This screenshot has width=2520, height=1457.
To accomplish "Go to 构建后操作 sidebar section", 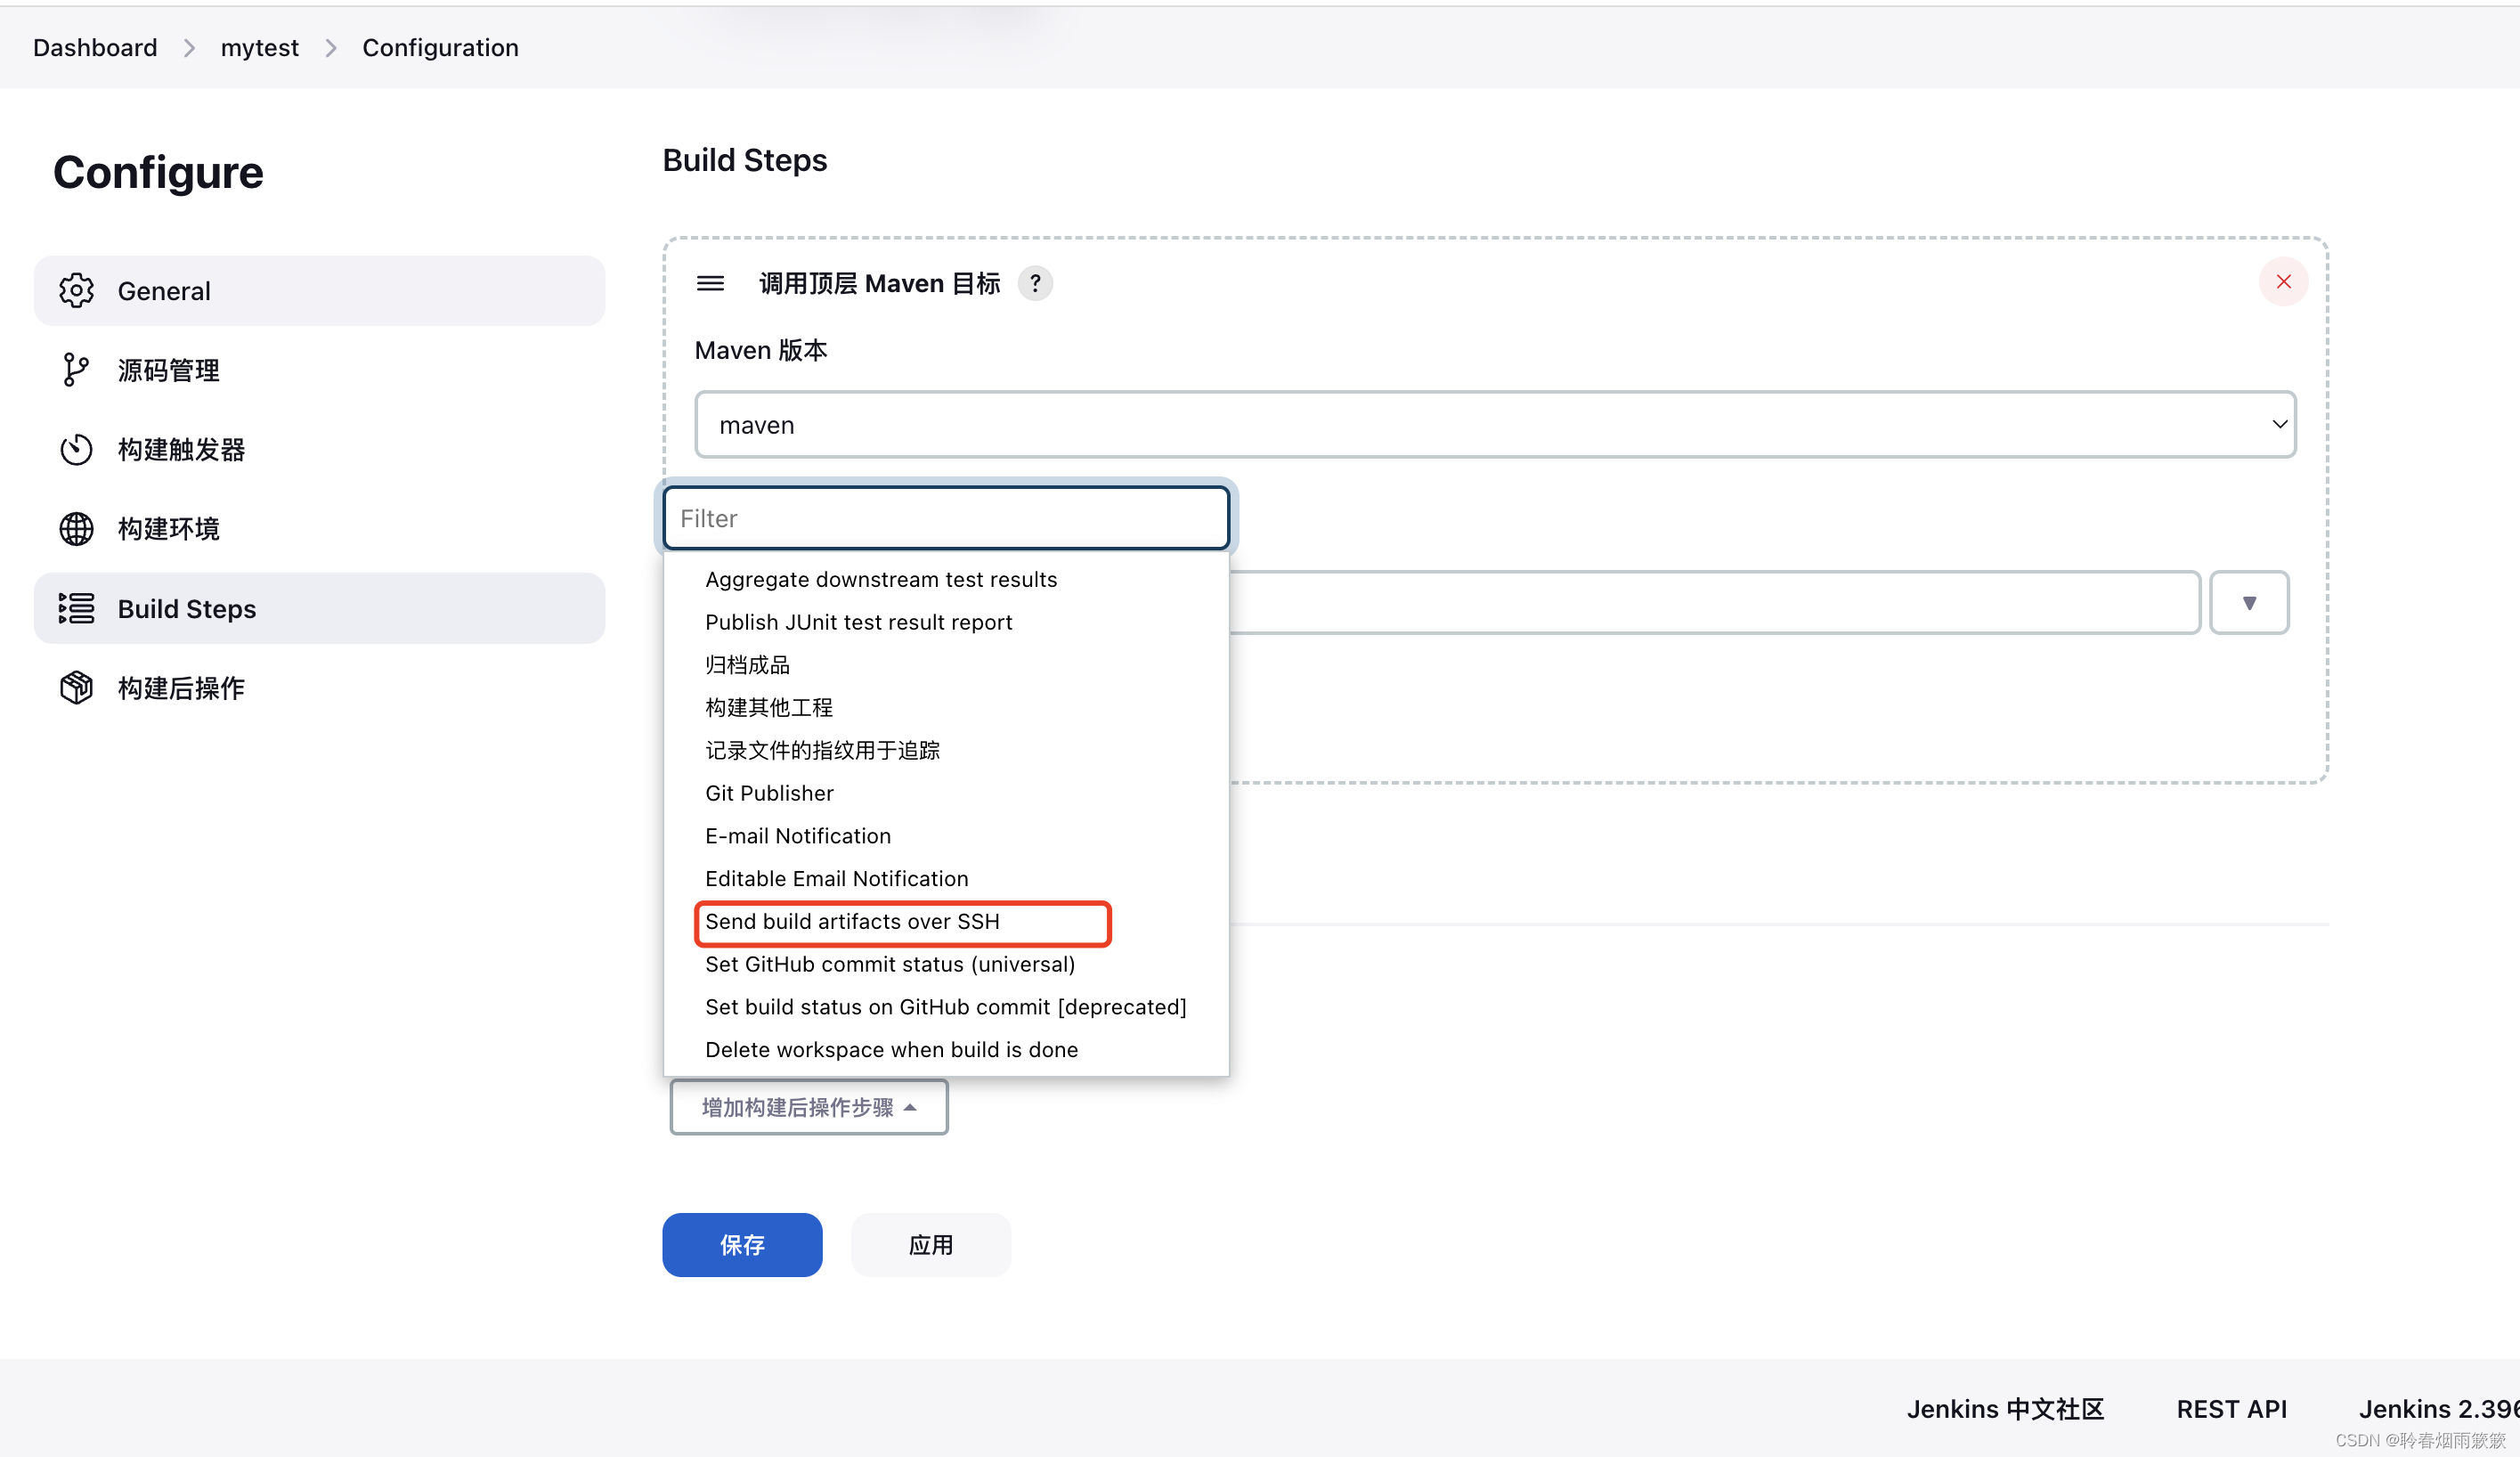I will point(319,688).
